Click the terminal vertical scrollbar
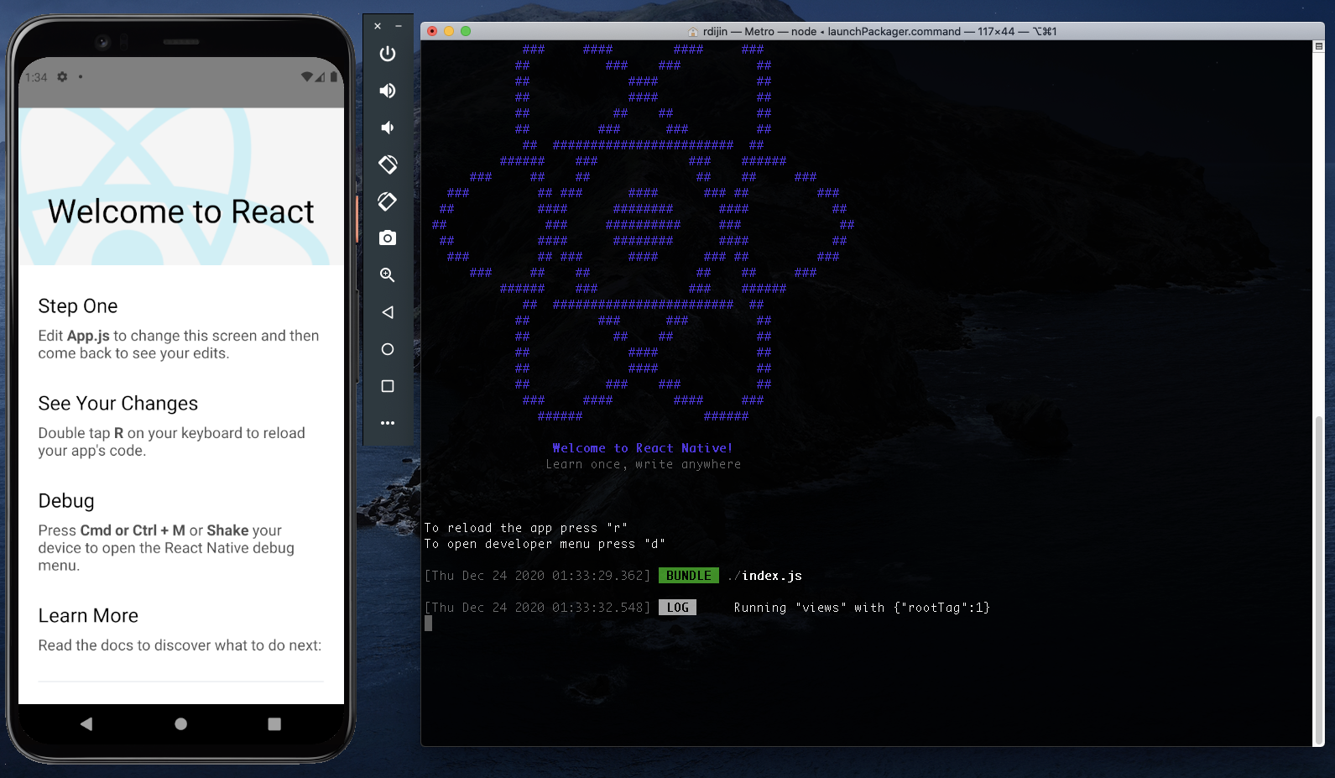 (1318, 579)
